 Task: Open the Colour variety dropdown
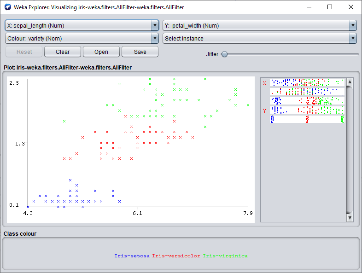pyautogui.click(x=82, y=38)
